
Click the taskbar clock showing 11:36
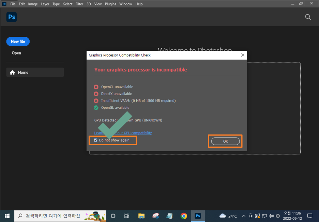click(292, 216)
